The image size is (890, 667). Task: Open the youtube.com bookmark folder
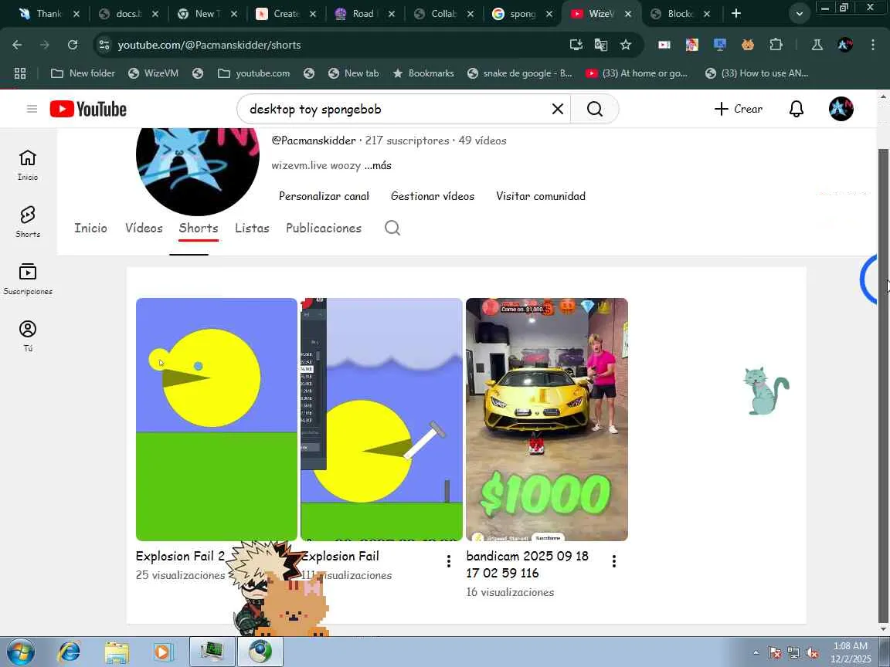pyautogui.click(x=253, y=73)
